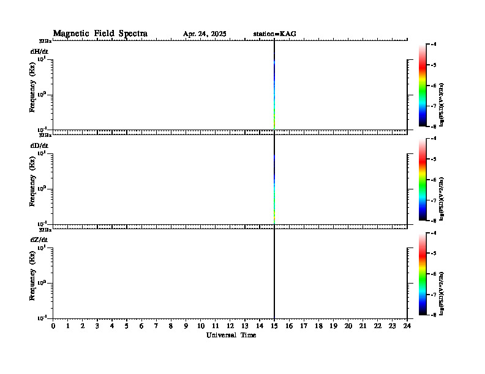This screenshot has width=485, height=374.
Task: Click the log(PSD) units label beside dZ/dt colorbar
Action: [x=442, y=293]
